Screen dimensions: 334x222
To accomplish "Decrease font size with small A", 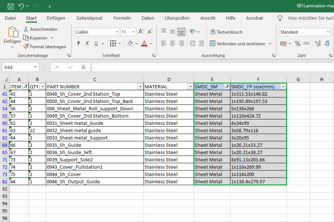I will tap(150, 32).
